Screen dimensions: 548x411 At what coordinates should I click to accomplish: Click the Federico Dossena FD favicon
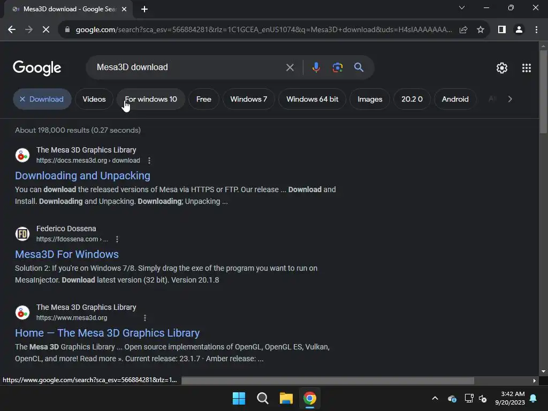click(22, 234)
